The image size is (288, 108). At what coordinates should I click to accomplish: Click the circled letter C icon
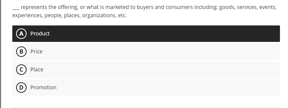pos(21,70)
